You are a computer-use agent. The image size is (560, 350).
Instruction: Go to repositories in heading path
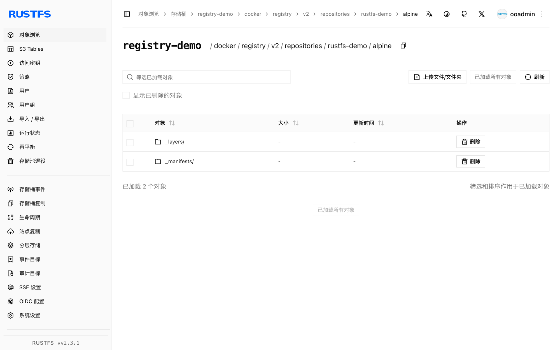pyautogui.click(x=303, y=46)
